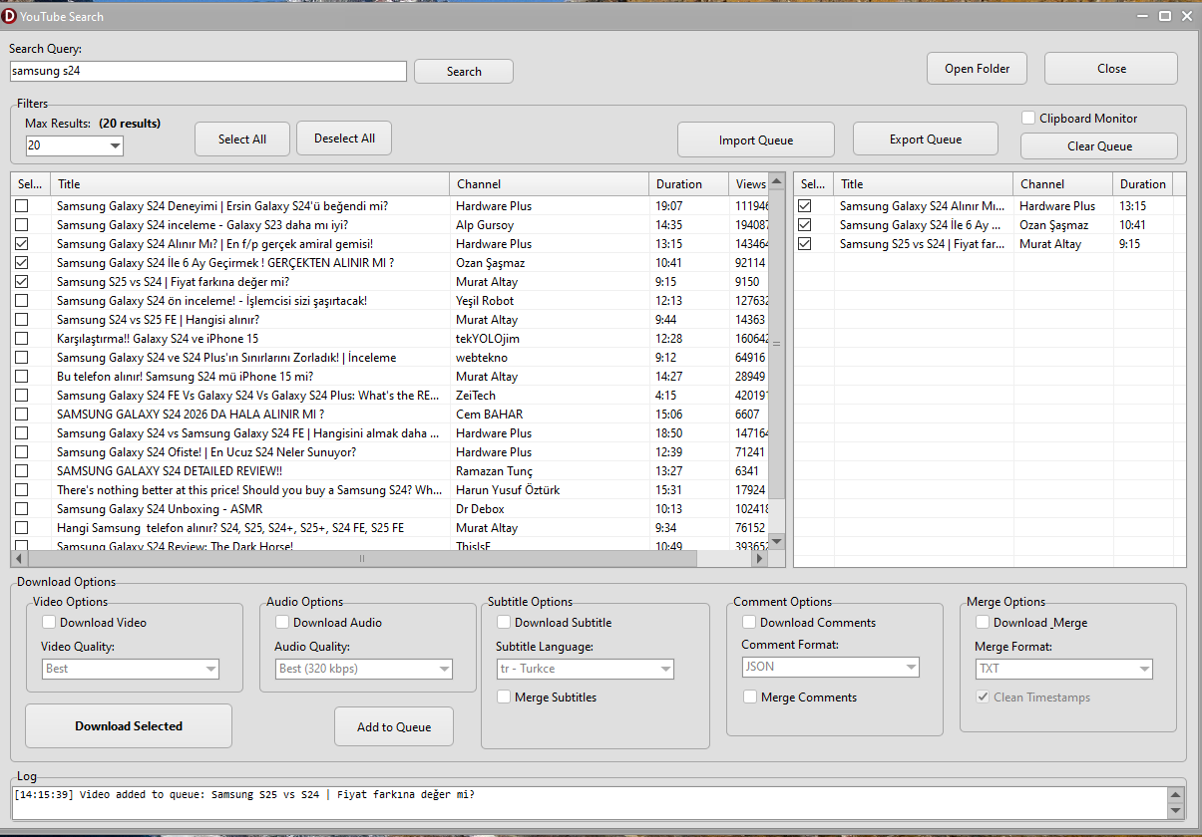Open the Open Folder button
The image size is (1202, 837).
click(978, 69)
